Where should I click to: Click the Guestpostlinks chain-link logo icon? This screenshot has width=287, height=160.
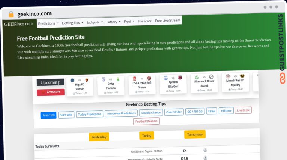283,78
